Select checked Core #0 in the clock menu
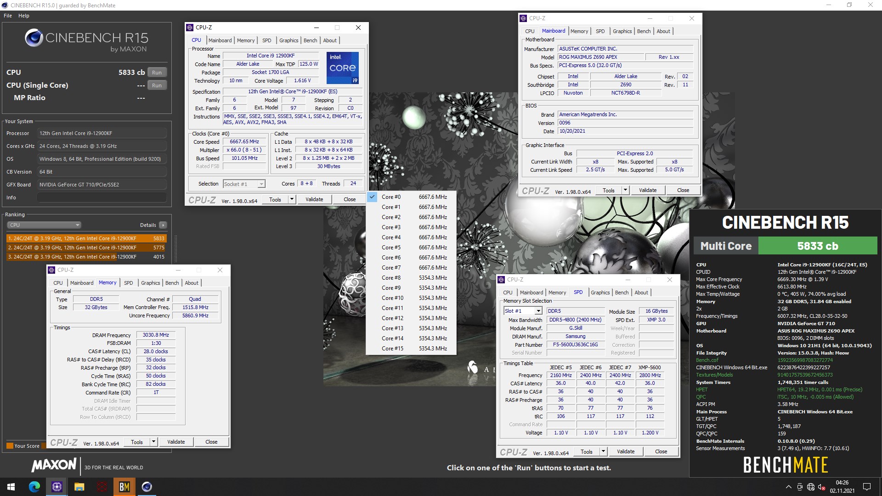The image size is (882, 496). tap(411, 197)
